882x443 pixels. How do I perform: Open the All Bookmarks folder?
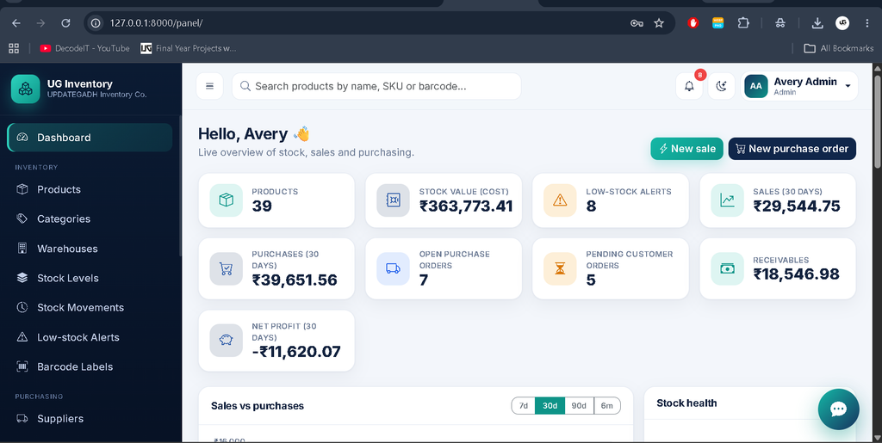pyautogui.click(x=839, y=48)
